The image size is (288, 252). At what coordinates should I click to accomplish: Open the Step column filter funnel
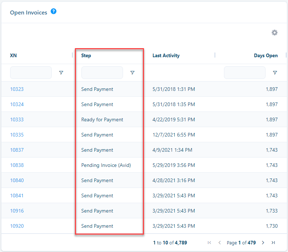click(x=132, y=73)
